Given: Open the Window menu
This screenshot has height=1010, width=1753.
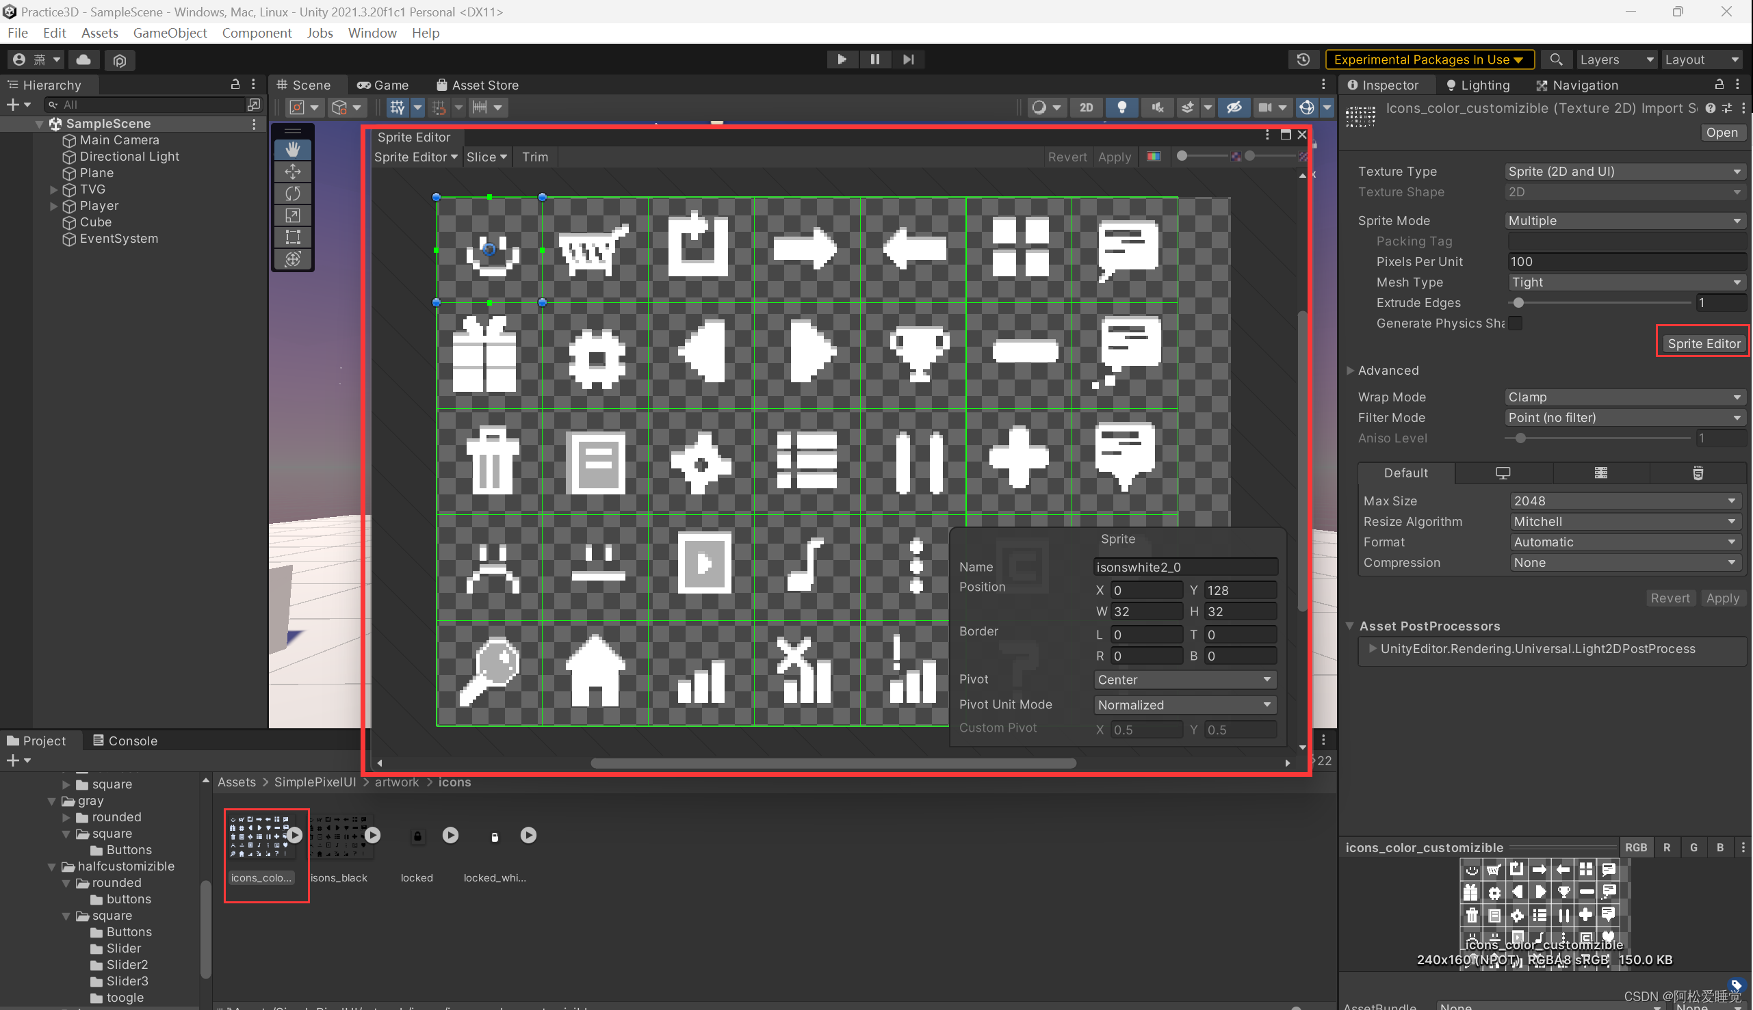Looking at the screenshot, I should click(371, 33).
